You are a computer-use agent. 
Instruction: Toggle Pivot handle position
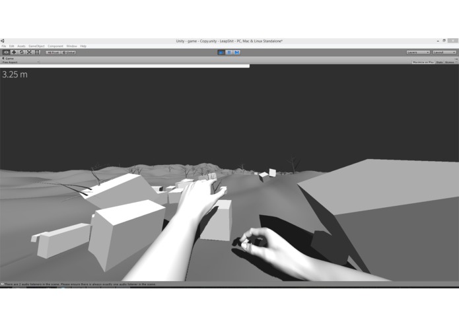pos(53,53)
